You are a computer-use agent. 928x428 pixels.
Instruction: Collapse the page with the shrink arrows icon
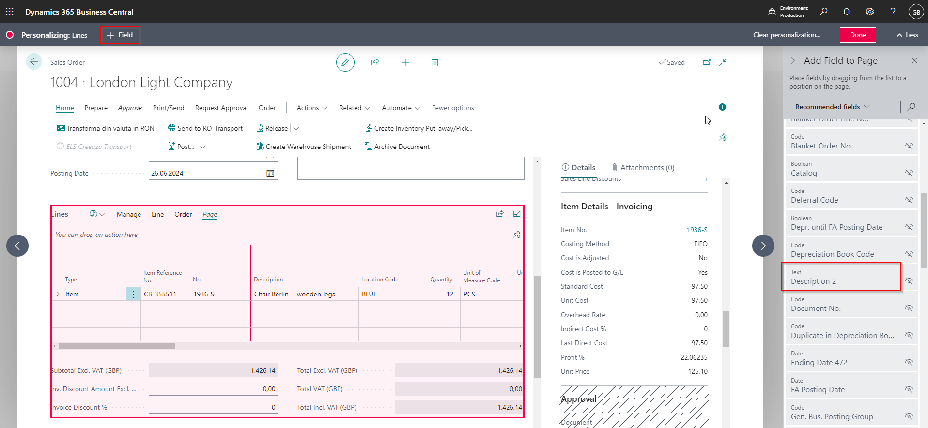723,62
